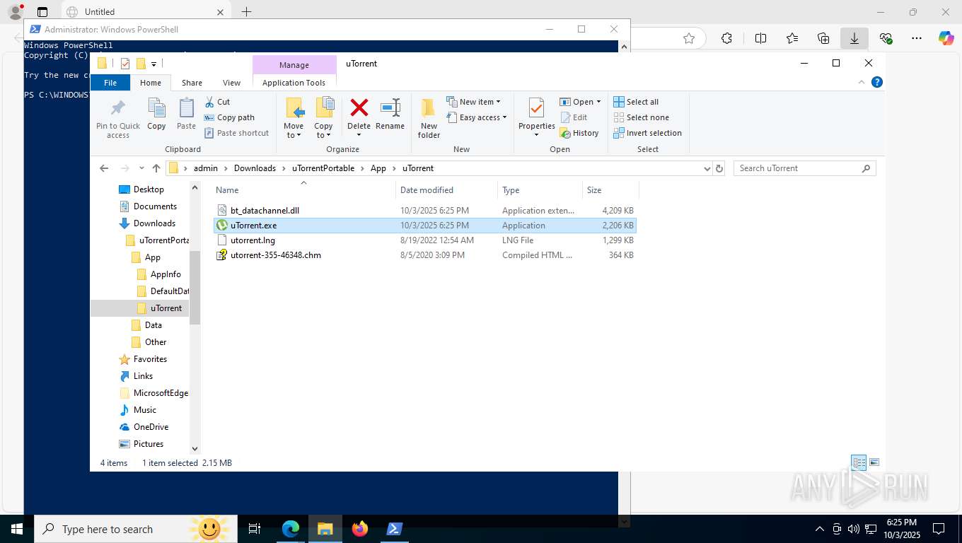Switch to the View ribbon tab

point(231,83)
